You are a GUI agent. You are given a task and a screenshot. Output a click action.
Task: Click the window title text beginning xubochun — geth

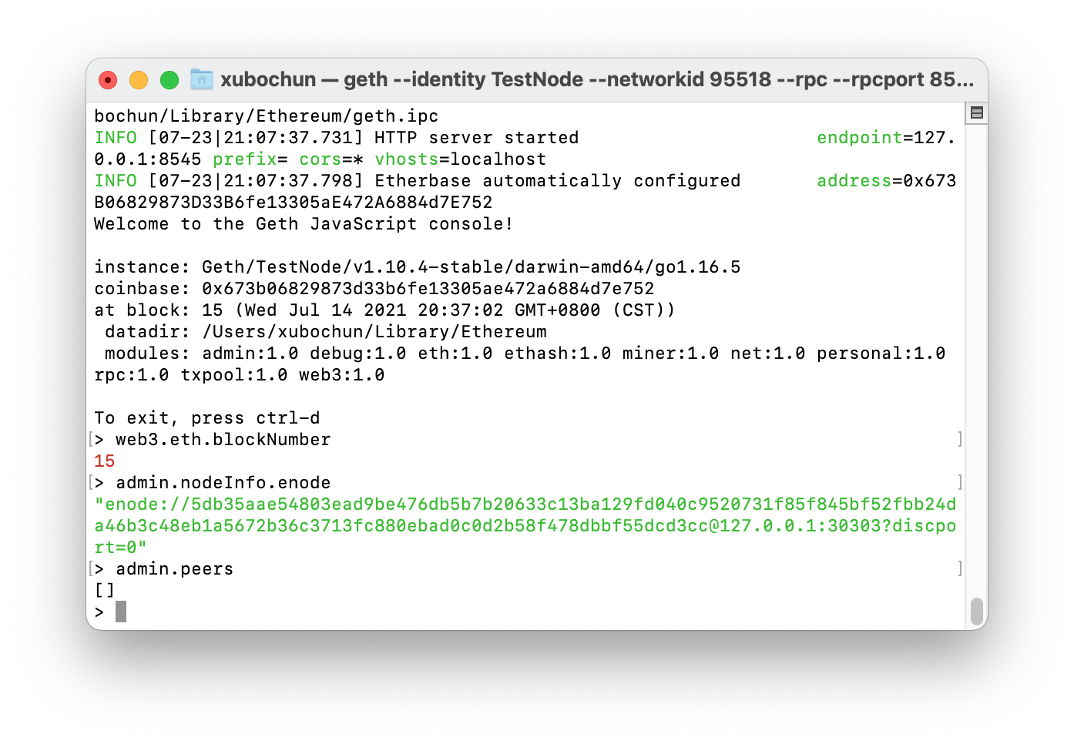(597, 79)
